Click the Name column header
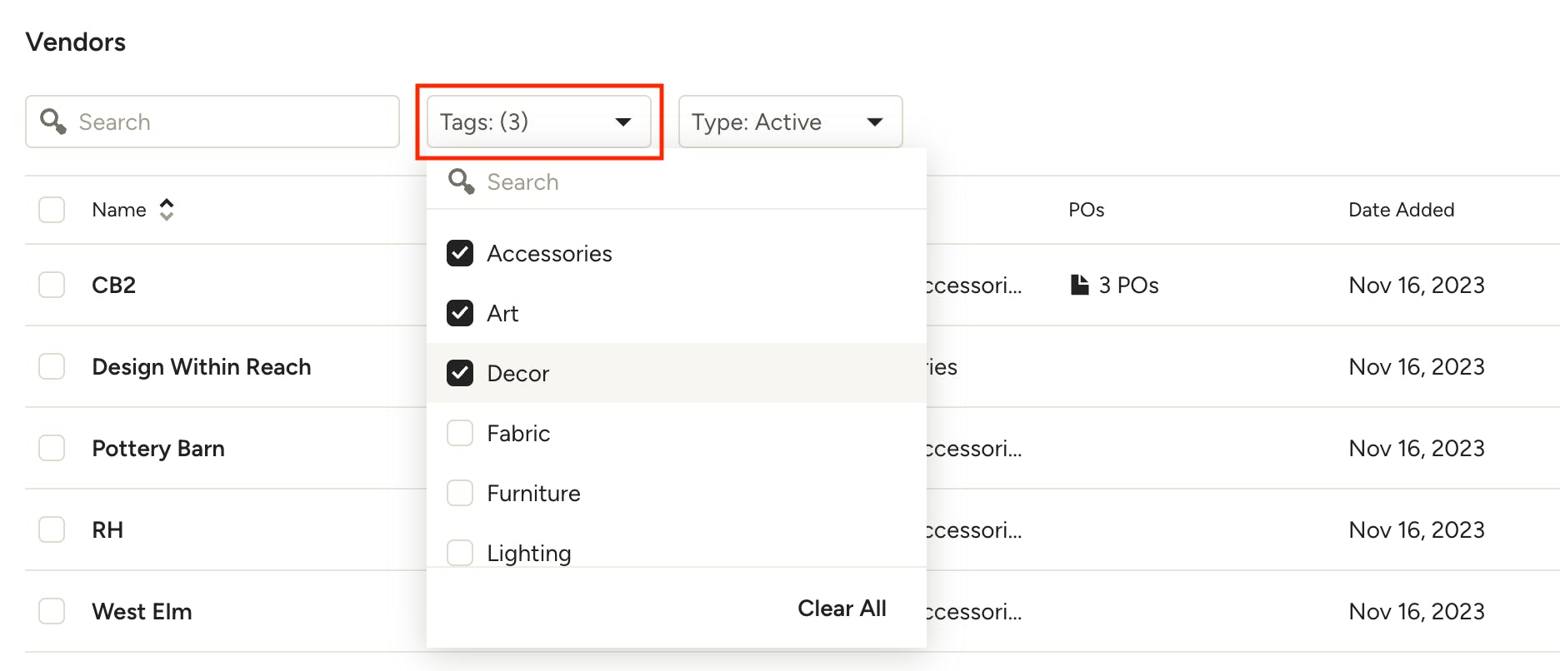Viewport: 1560px width, 671px height. (x=119, y=210)
